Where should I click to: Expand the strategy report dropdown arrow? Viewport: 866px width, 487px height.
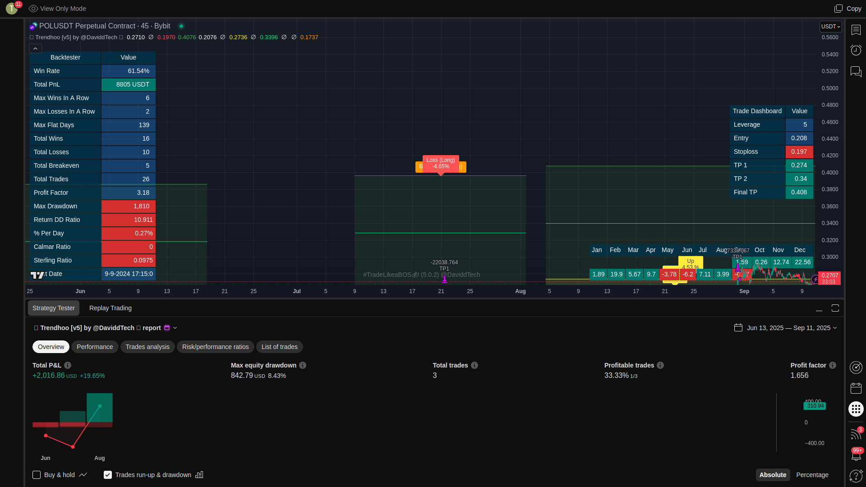pos(175,328)
